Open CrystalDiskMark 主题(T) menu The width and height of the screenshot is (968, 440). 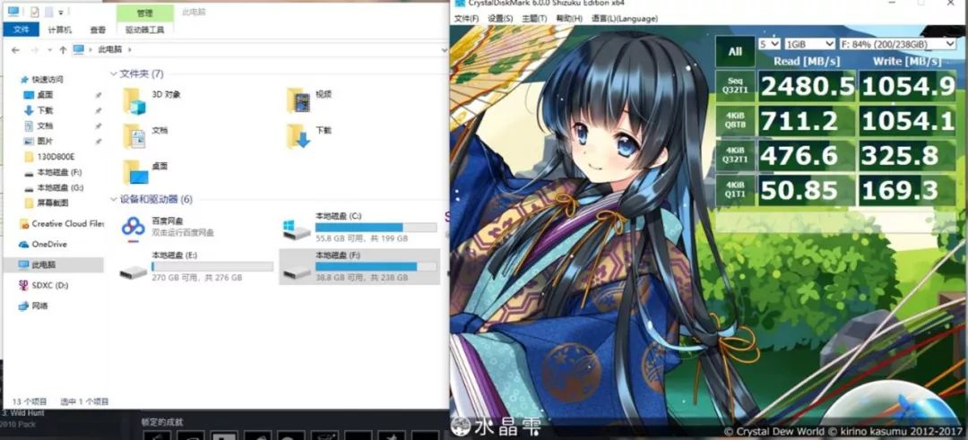click(x=534, y=19)
